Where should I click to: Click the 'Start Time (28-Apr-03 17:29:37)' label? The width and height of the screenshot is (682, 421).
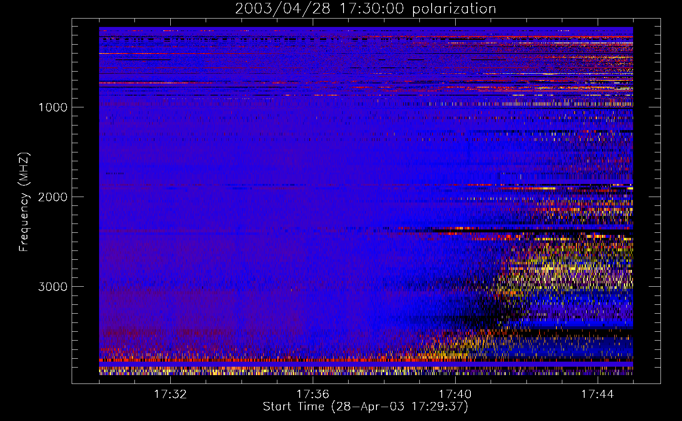click(365, 407)
